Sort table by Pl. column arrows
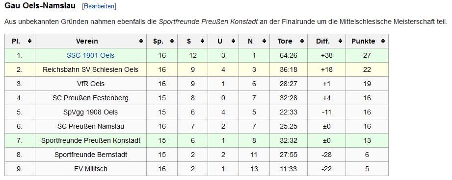The width and height of the screenshot is (452, 180). pyautogui.click(x=29, y=41)
